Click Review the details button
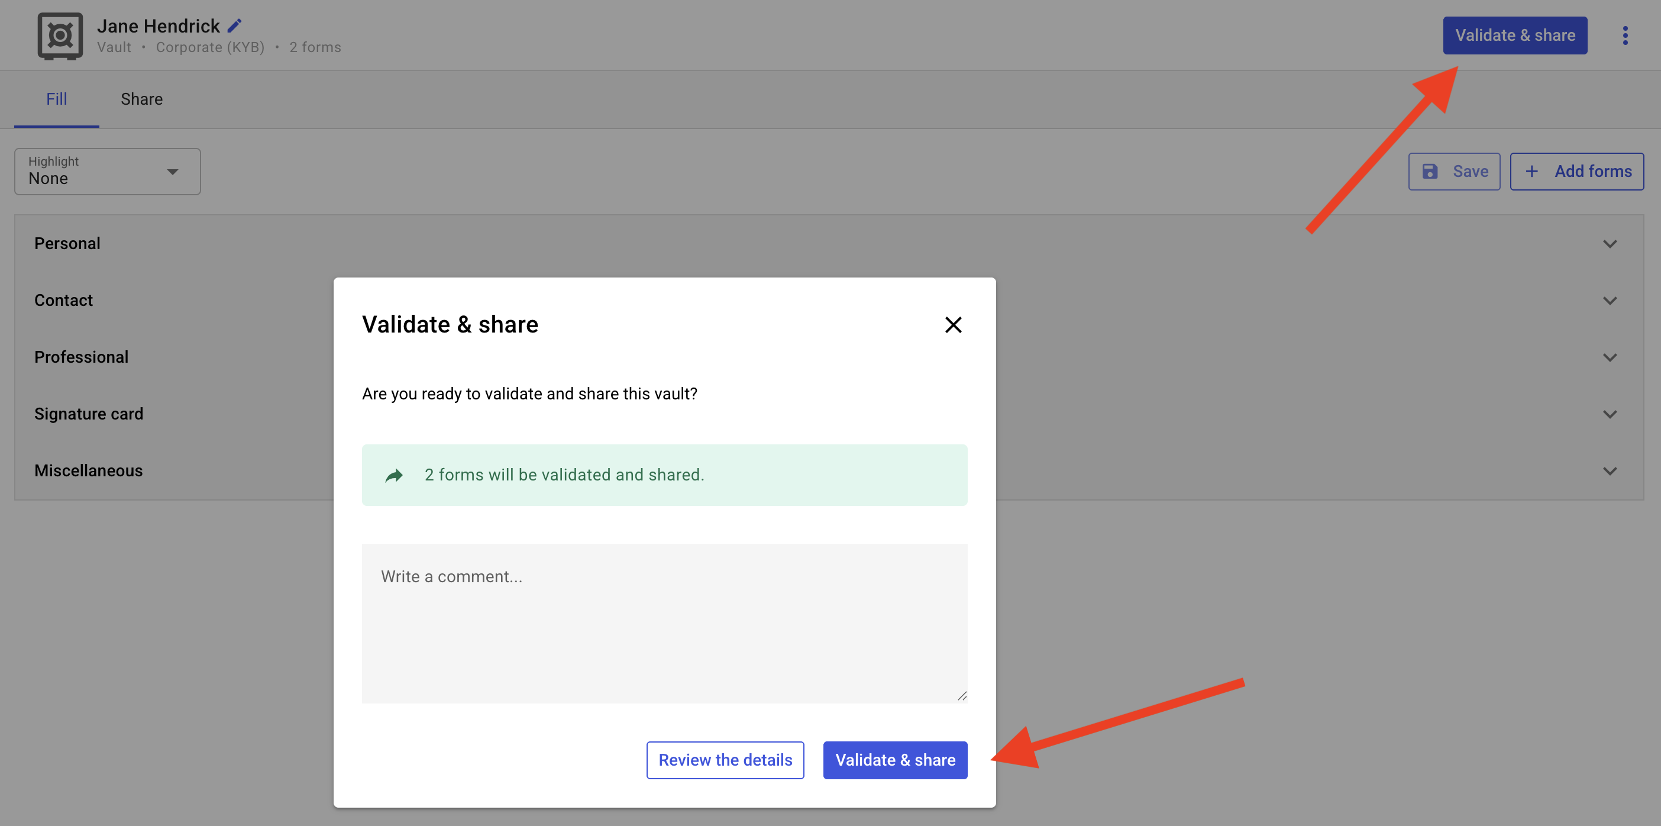The height and width of the screenshot is (826, 1661). click(725, 760)
